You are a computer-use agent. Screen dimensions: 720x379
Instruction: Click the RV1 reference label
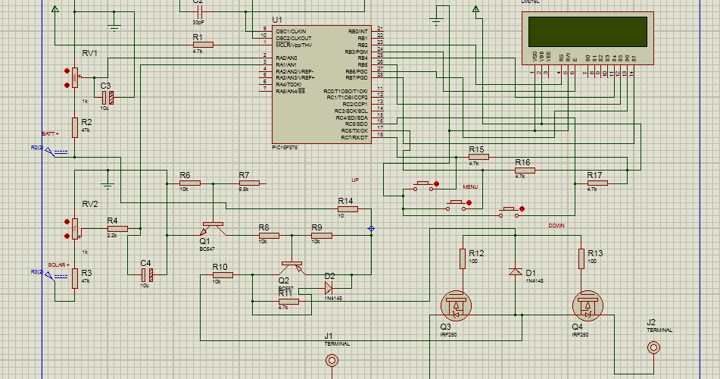(x=89, y=53)
